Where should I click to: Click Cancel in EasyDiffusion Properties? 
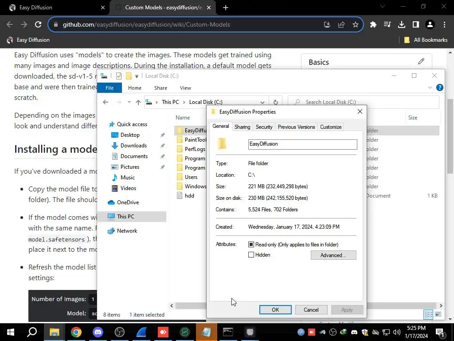(x=311, y=309)
